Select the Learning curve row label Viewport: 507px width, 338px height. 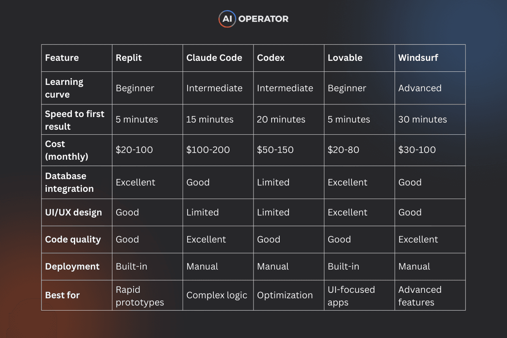(64, 88)
